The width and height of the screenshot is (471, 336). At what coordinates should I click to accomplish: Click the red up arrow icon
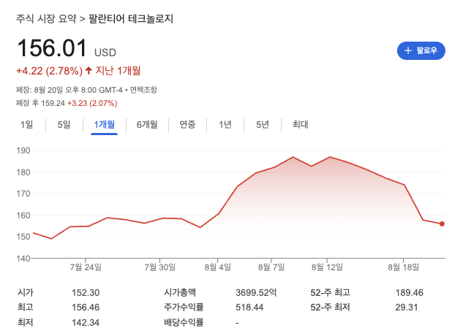pyautogui.click(x=88, y=71)
